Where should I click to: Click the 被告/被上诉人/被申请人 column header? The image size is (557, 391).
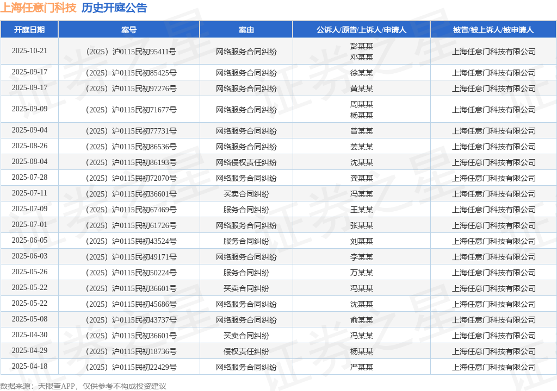(x=493, y=30)
